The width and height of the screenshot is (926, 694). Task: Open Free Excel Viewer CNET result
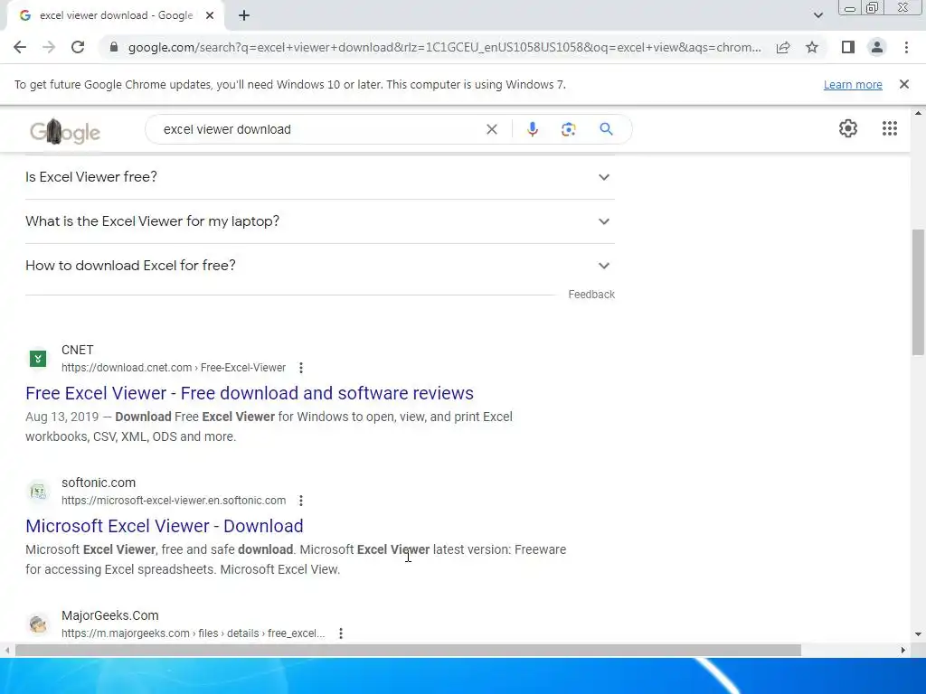[x=250, y=393]
